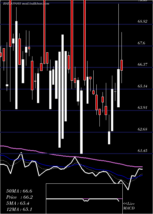Click the 50MA : 66.6 readout

click(x=19, y=191)
